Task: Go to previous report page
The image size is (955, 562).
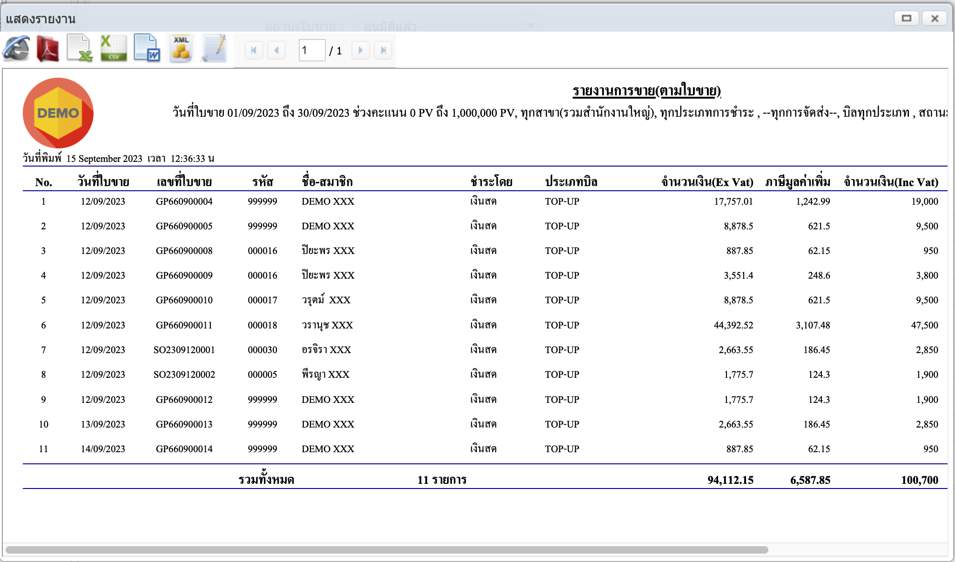Action: point(276,50)
